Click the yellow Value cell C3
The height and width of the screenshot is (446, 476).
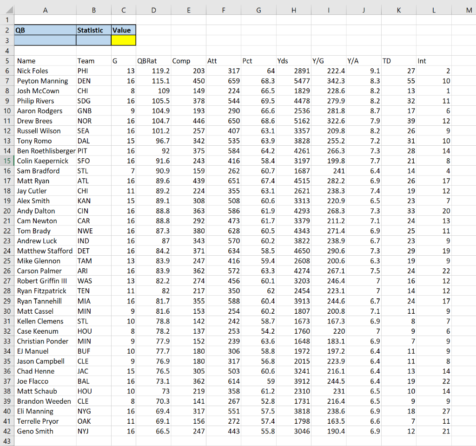(x=124, y=40)
